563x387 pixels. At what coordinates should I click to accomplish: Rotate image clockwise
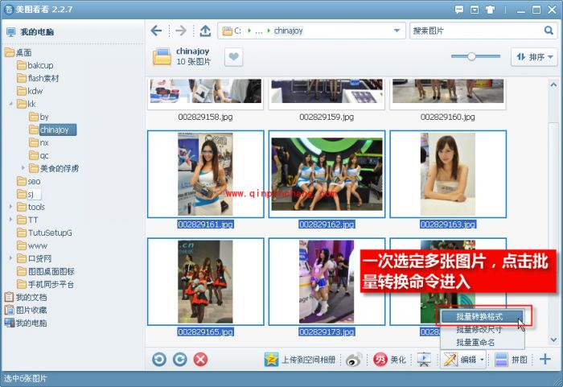(179, 360)
